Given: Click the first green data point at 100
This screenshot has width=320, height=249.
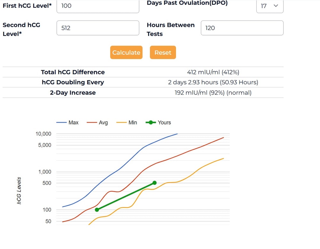Looking at the screenshot, I should (97, 210).
